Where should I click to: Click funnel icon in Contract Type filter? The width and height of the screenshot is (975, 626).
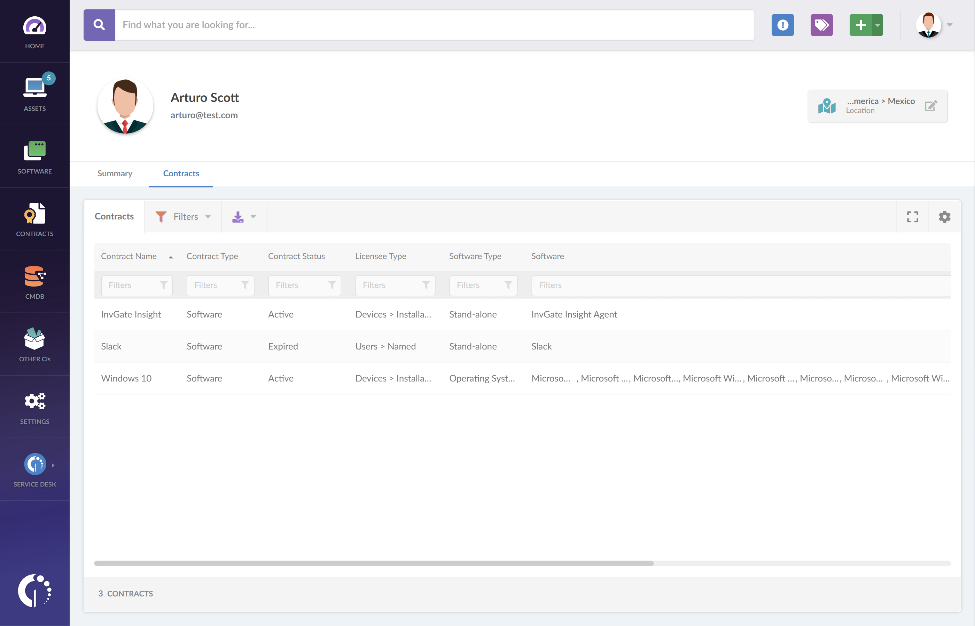245,285
